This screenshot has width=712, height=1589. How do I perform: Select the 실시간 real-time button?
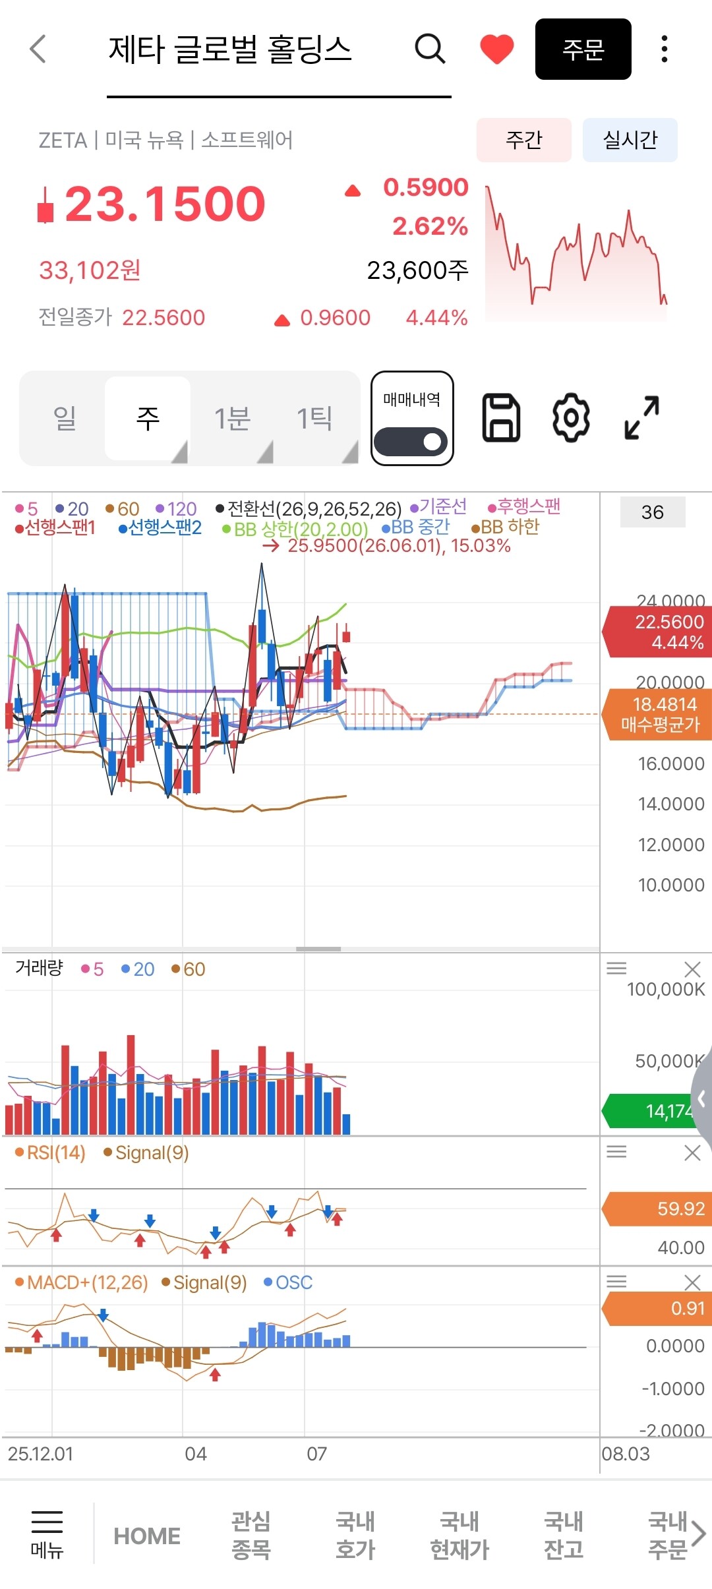coord(630,140)
